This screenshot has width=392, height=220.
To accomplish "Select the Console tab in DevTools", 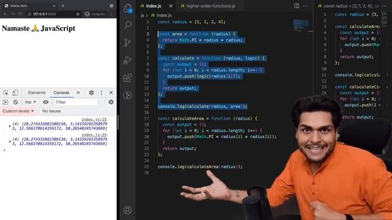I will 61,92.
